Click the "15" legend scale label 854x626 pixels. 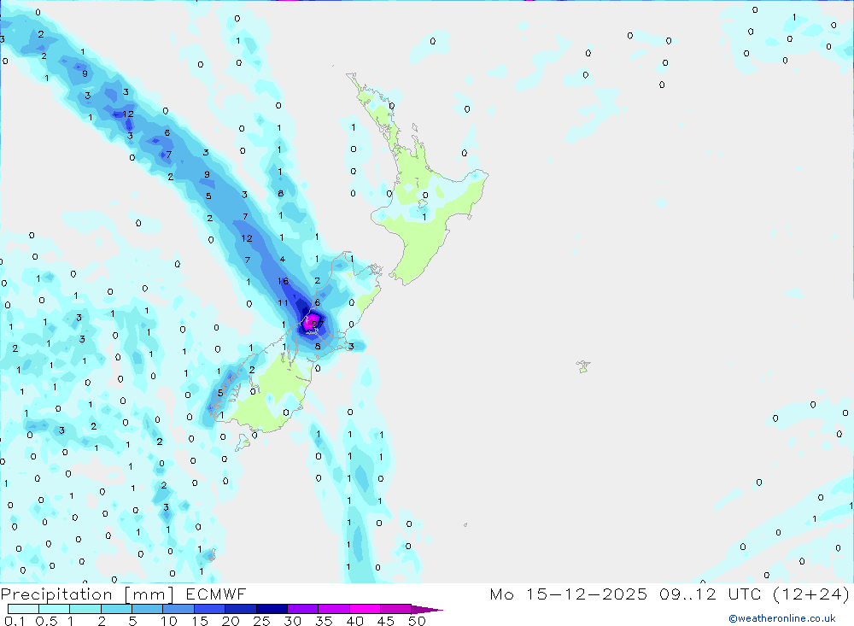point(200,621)
